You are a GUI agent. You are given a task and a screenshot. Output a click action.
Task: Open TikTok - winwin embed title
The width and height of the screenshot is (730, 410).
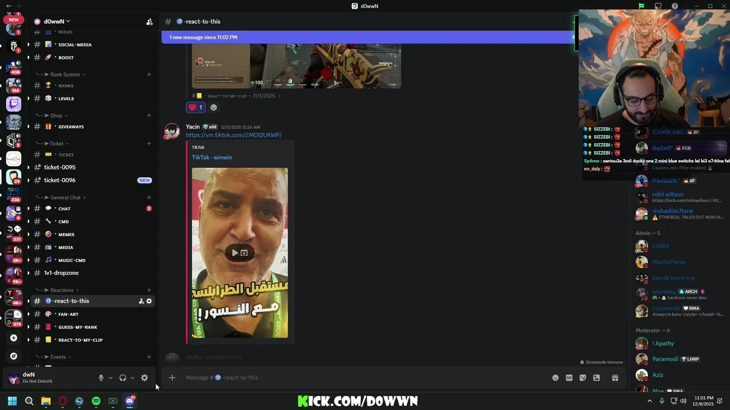pyautogui.click(x=212, y=158)
